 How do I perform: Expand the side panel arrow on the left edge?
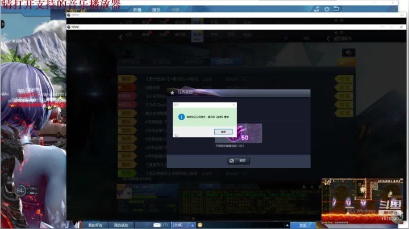(x=2, y=24)
